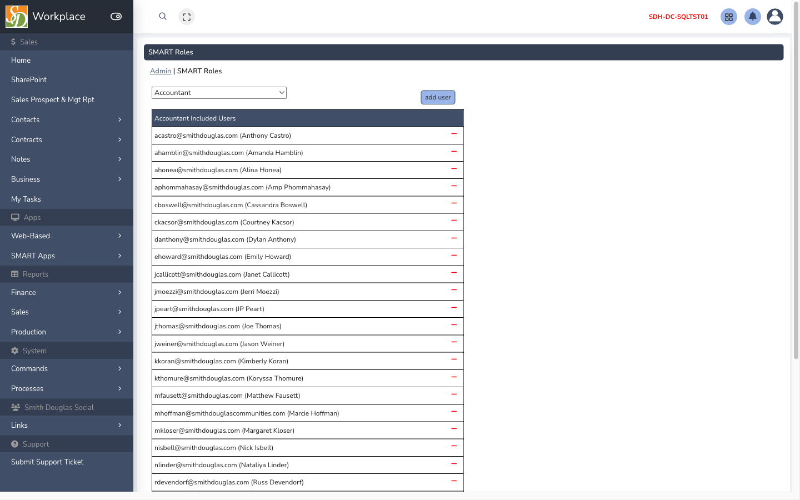
Task: Remove Cassandra Boswell with minus icon
Action: (454, 203)
